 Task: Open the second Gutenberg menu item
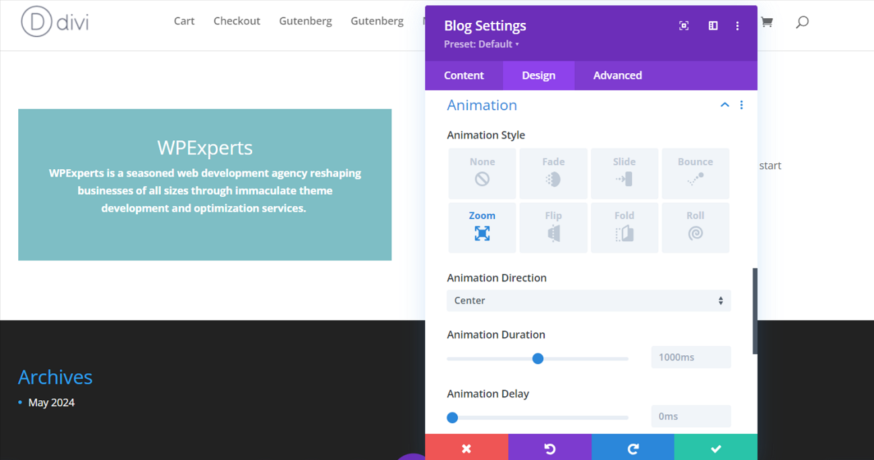[377, 21]
